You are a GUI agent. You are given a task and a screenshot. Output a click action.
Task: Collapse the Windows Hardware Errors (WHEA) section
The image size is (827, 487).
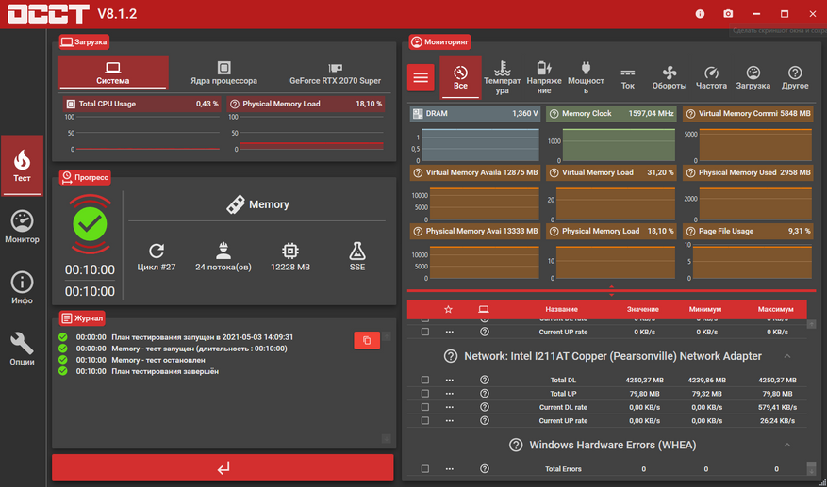(x=786, y=445)
